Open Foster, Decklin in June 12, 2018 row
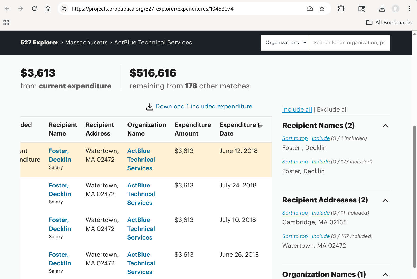 coord(60,155)
